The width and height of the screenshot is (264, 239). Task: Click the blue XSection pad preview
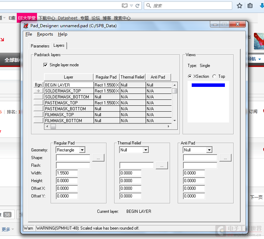click(x=208, y=85)
